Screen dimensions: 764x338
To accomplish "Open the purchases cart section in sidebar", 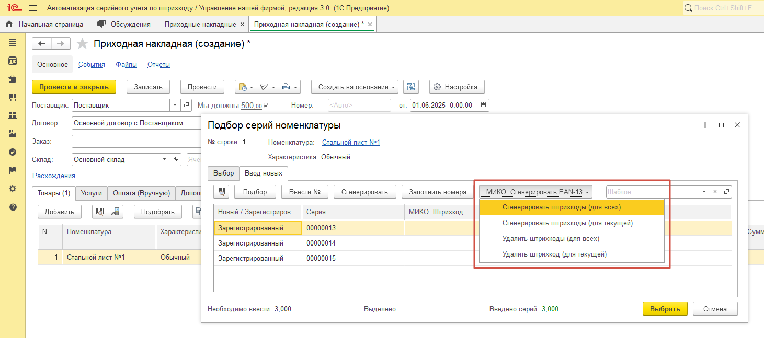I will coord(13,97).
